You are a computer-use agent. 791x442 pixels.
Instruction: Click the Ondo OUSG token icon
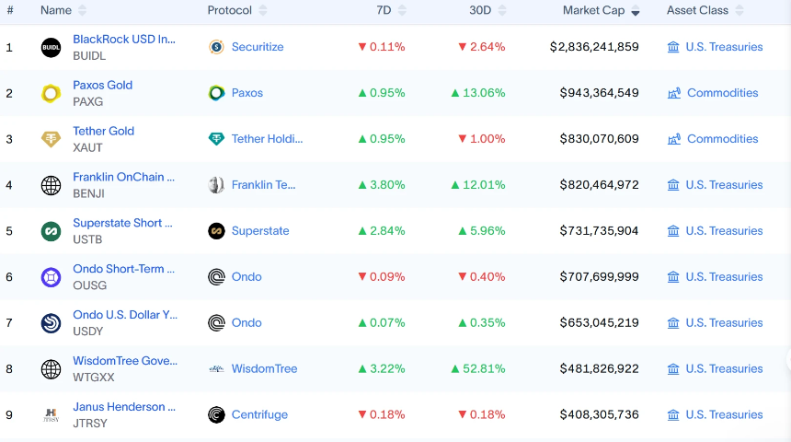(x=52, y=277)
